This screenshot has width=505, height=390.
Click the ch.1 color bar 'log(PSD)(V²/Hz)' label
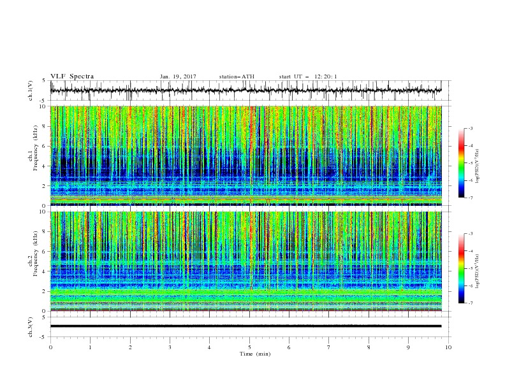pos(478,166)
